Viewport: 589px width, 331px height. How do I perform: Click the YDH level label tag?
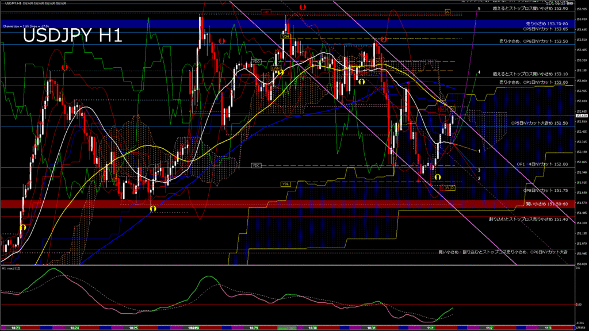(285, 36)
